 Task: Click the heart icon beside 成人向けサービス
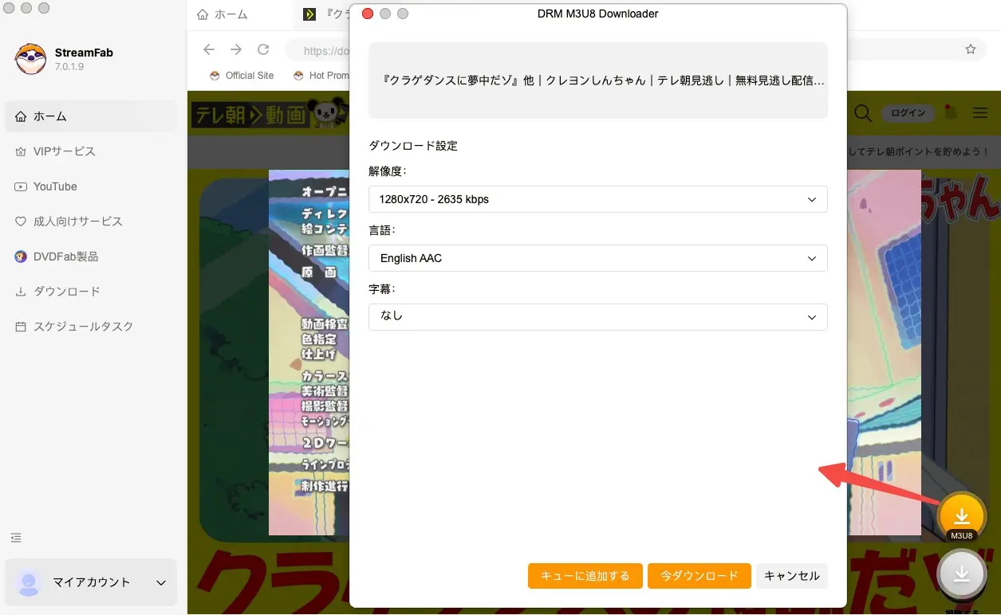[x=21, y=221]
